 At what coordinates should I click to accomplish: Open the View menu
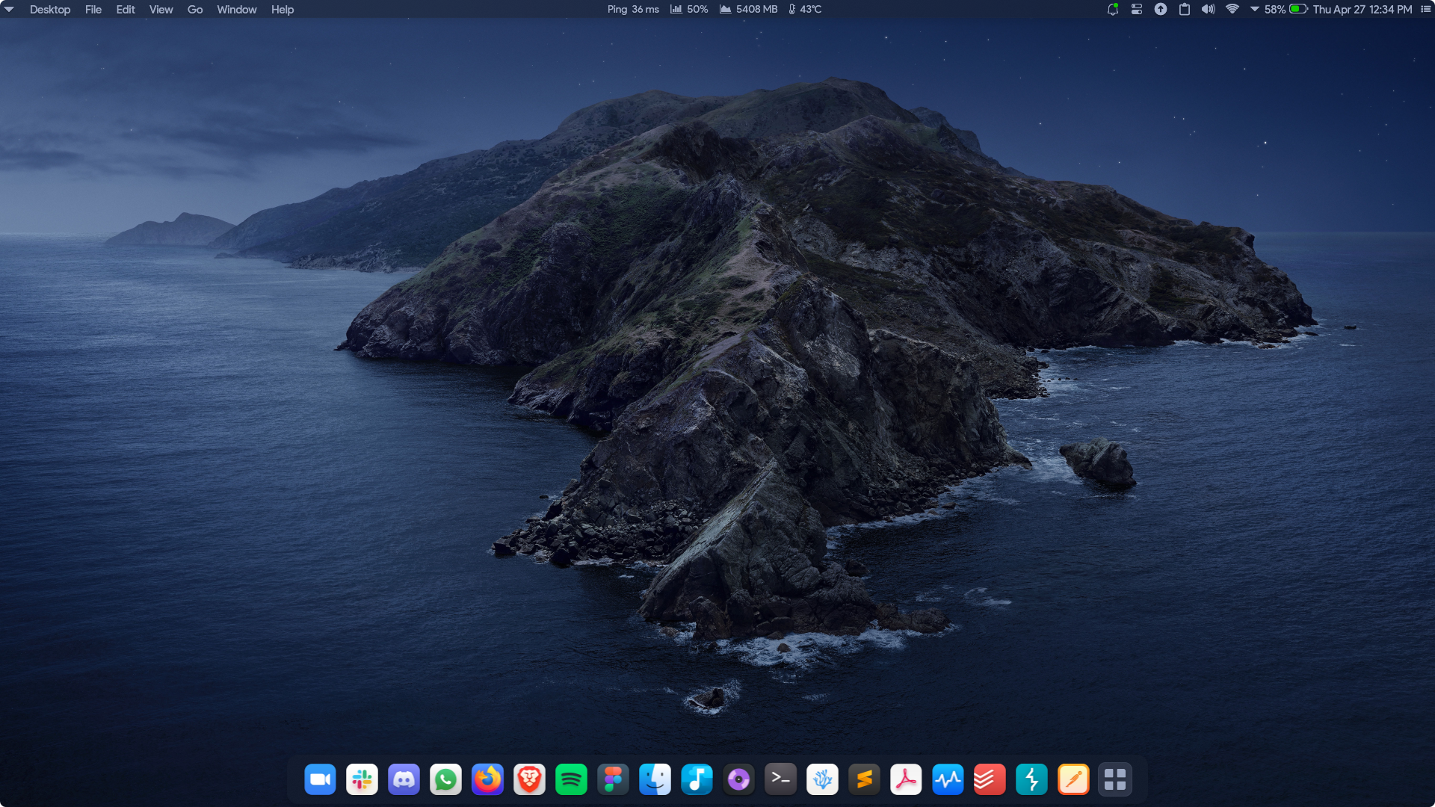[161, 10]
